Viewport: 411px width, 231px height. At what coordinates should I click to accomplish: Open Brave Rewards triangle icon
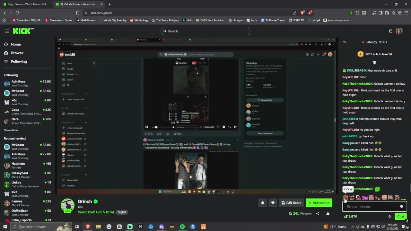pyautogui.click(x=310, y=13)
